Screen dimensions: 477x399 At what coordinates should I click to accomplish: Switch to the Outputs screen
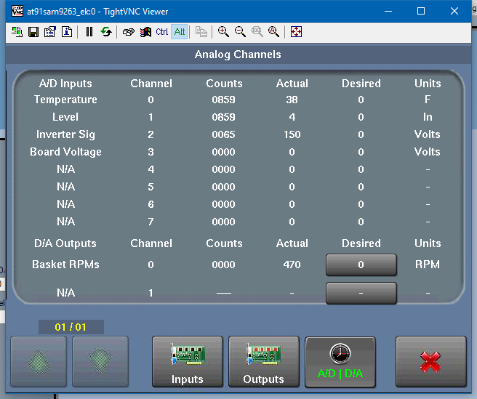(x=263, y=362)
